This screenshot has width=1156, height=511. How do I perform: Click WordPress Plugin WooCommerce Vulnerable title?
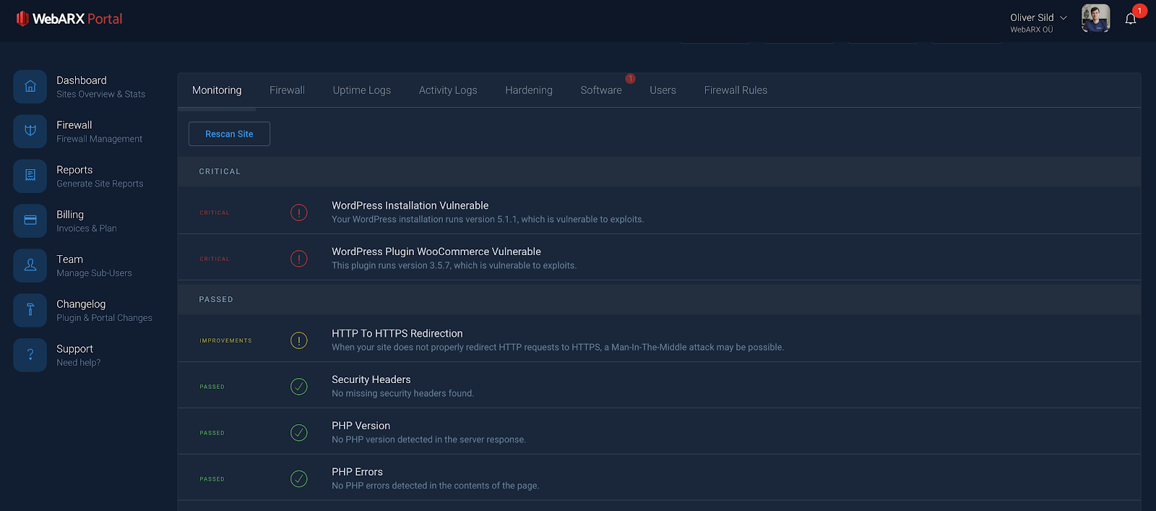tap(436, 252)
